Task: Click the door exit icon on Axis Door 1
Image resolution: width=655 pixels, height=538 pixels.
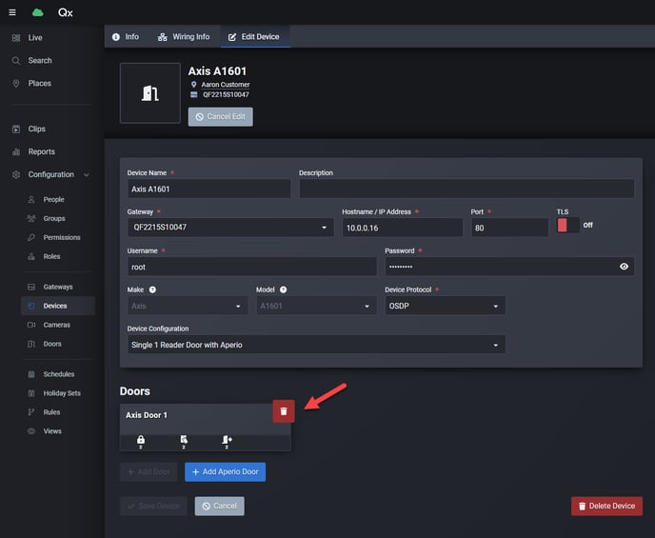Action: 227,441
